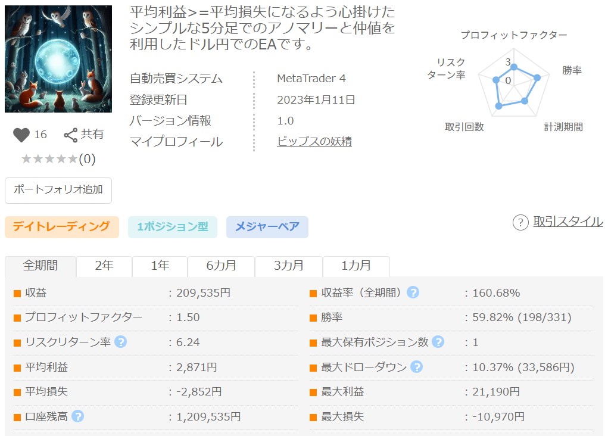Click help icon next to 口座残高

[77, 416]
